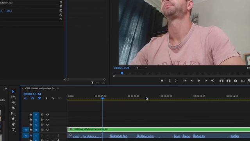The image size is (250, 141).
Task: Toggle V1 track output eye
Action: (x=48, y=130)
